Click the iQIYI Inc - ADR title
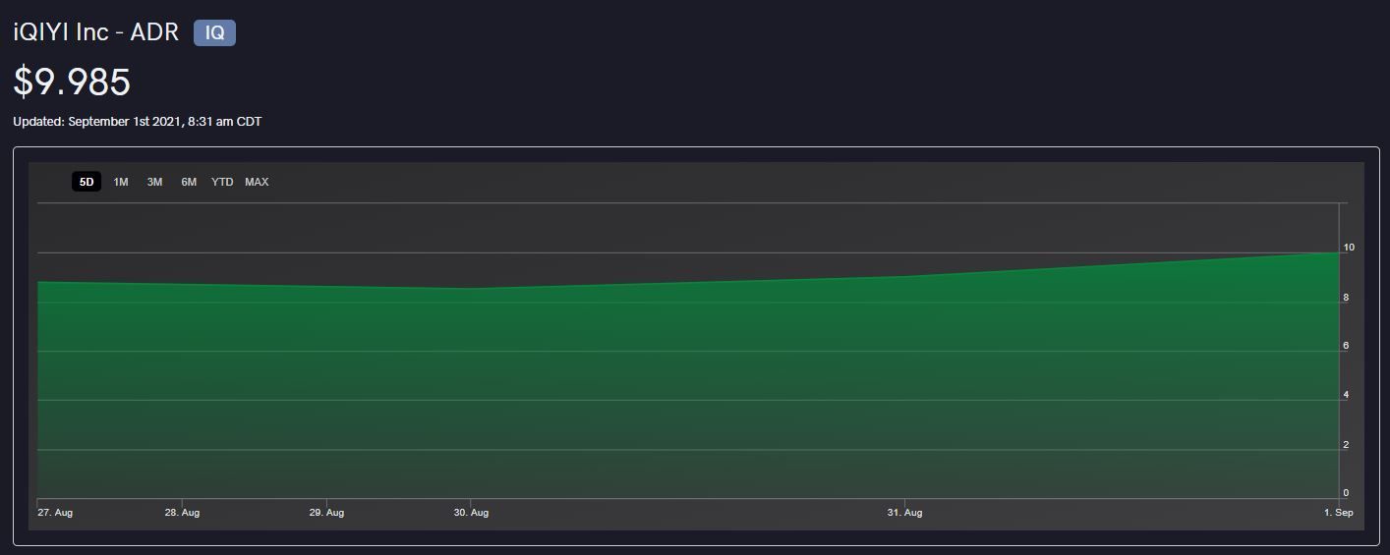The width and height of the screenshot is (1390, 555). tap(96, 32)
